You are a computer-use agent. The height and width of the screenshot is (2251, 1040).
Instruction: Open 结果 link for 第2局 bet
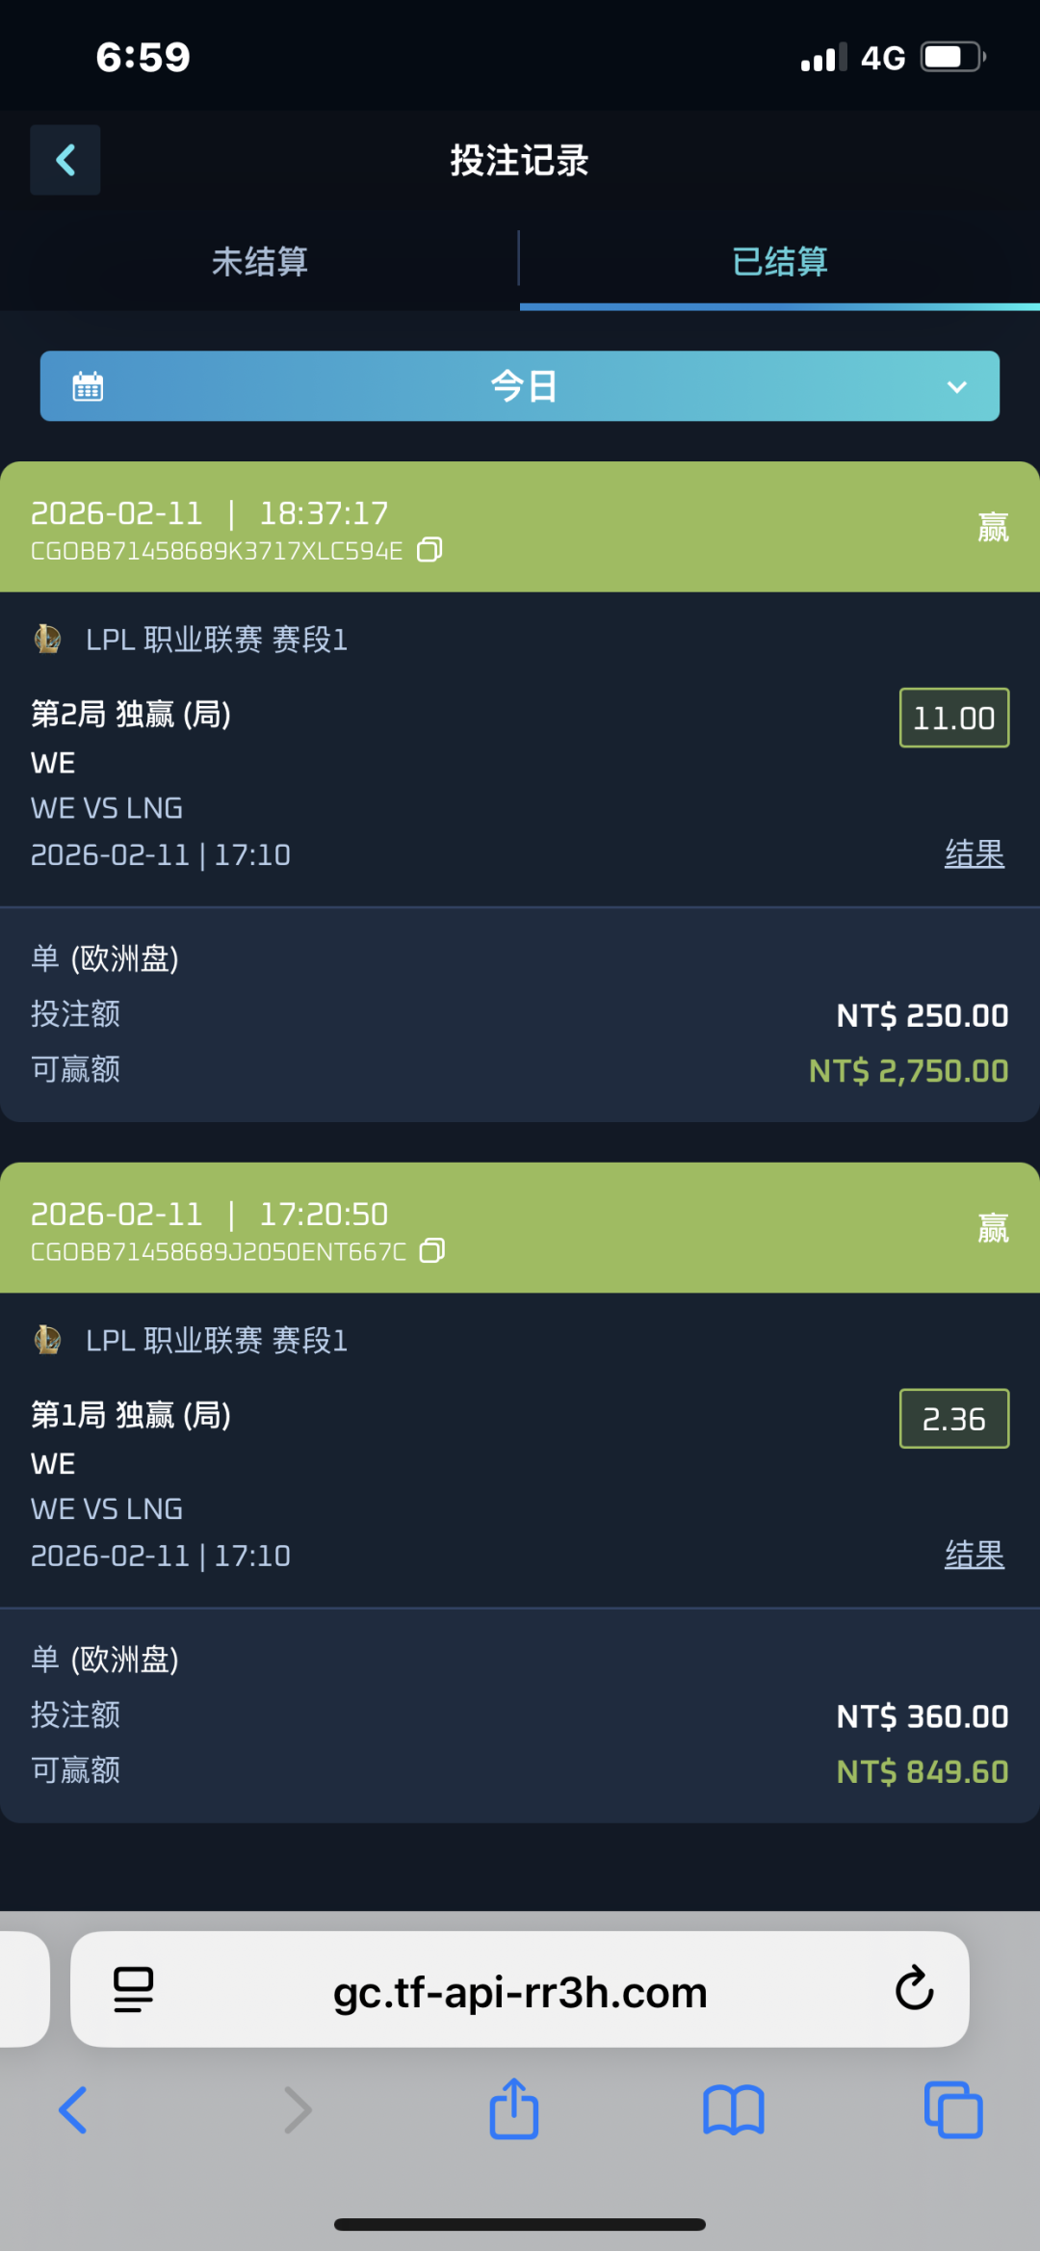(974, 853)
